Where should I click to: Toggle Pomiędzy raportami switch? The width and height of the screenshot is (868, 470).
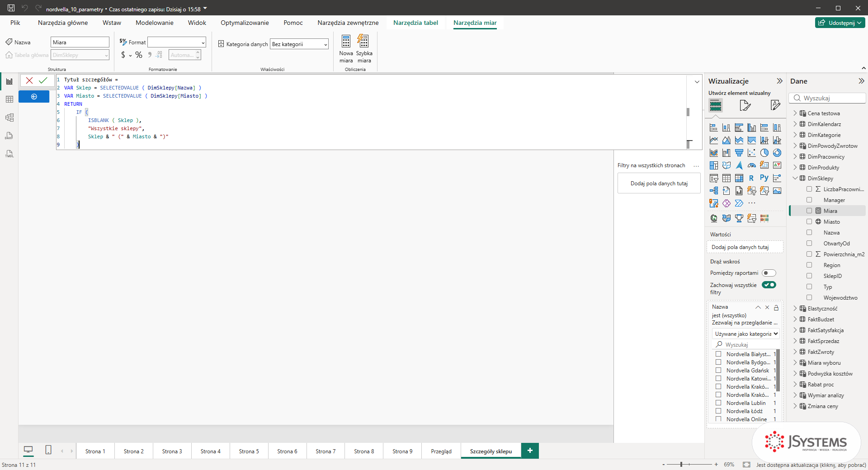(x=769, y=273)
